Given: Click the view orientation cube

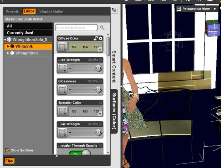Looking at the screenshot, I should click(x=213, y=28).
